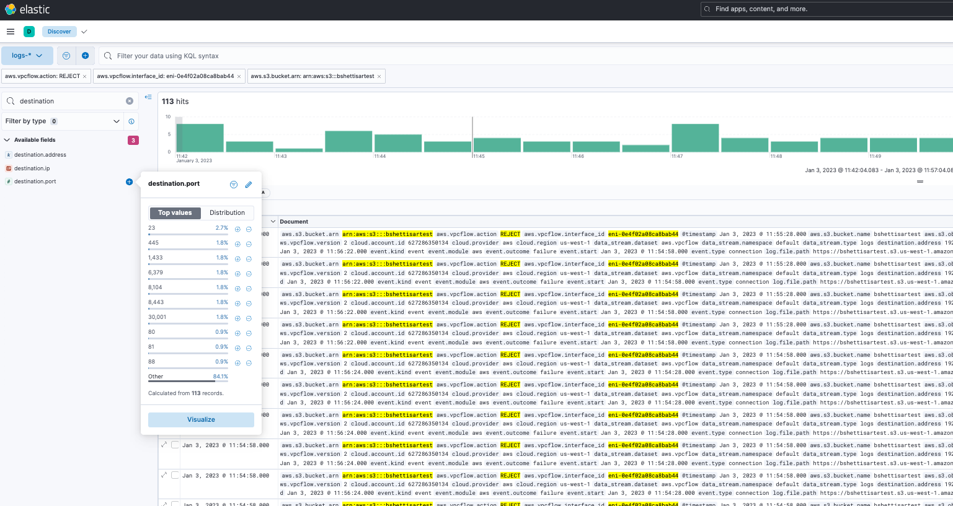Filter out port value 445
Screen dimensions: 953x506
point(249,244)
